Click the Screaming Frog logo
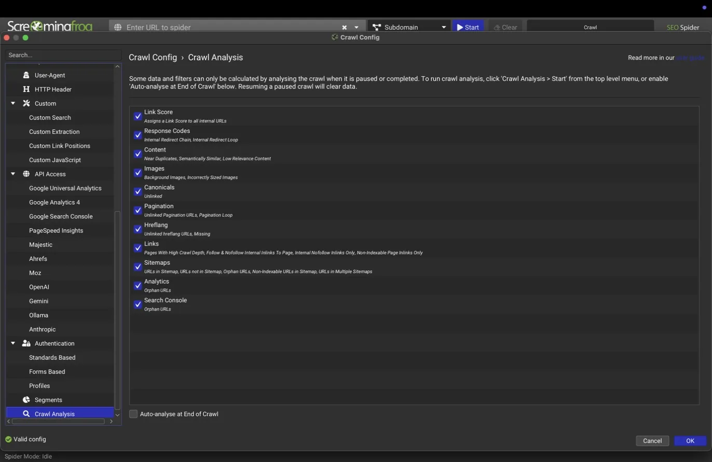712x462 pixels. coord(50,25)
